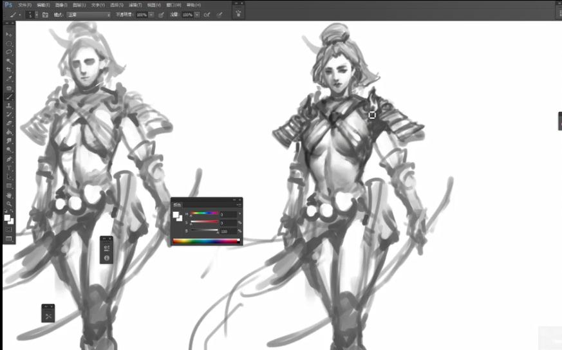
Task: Select the Clone Stamp tool
Action: pos(9,106)
